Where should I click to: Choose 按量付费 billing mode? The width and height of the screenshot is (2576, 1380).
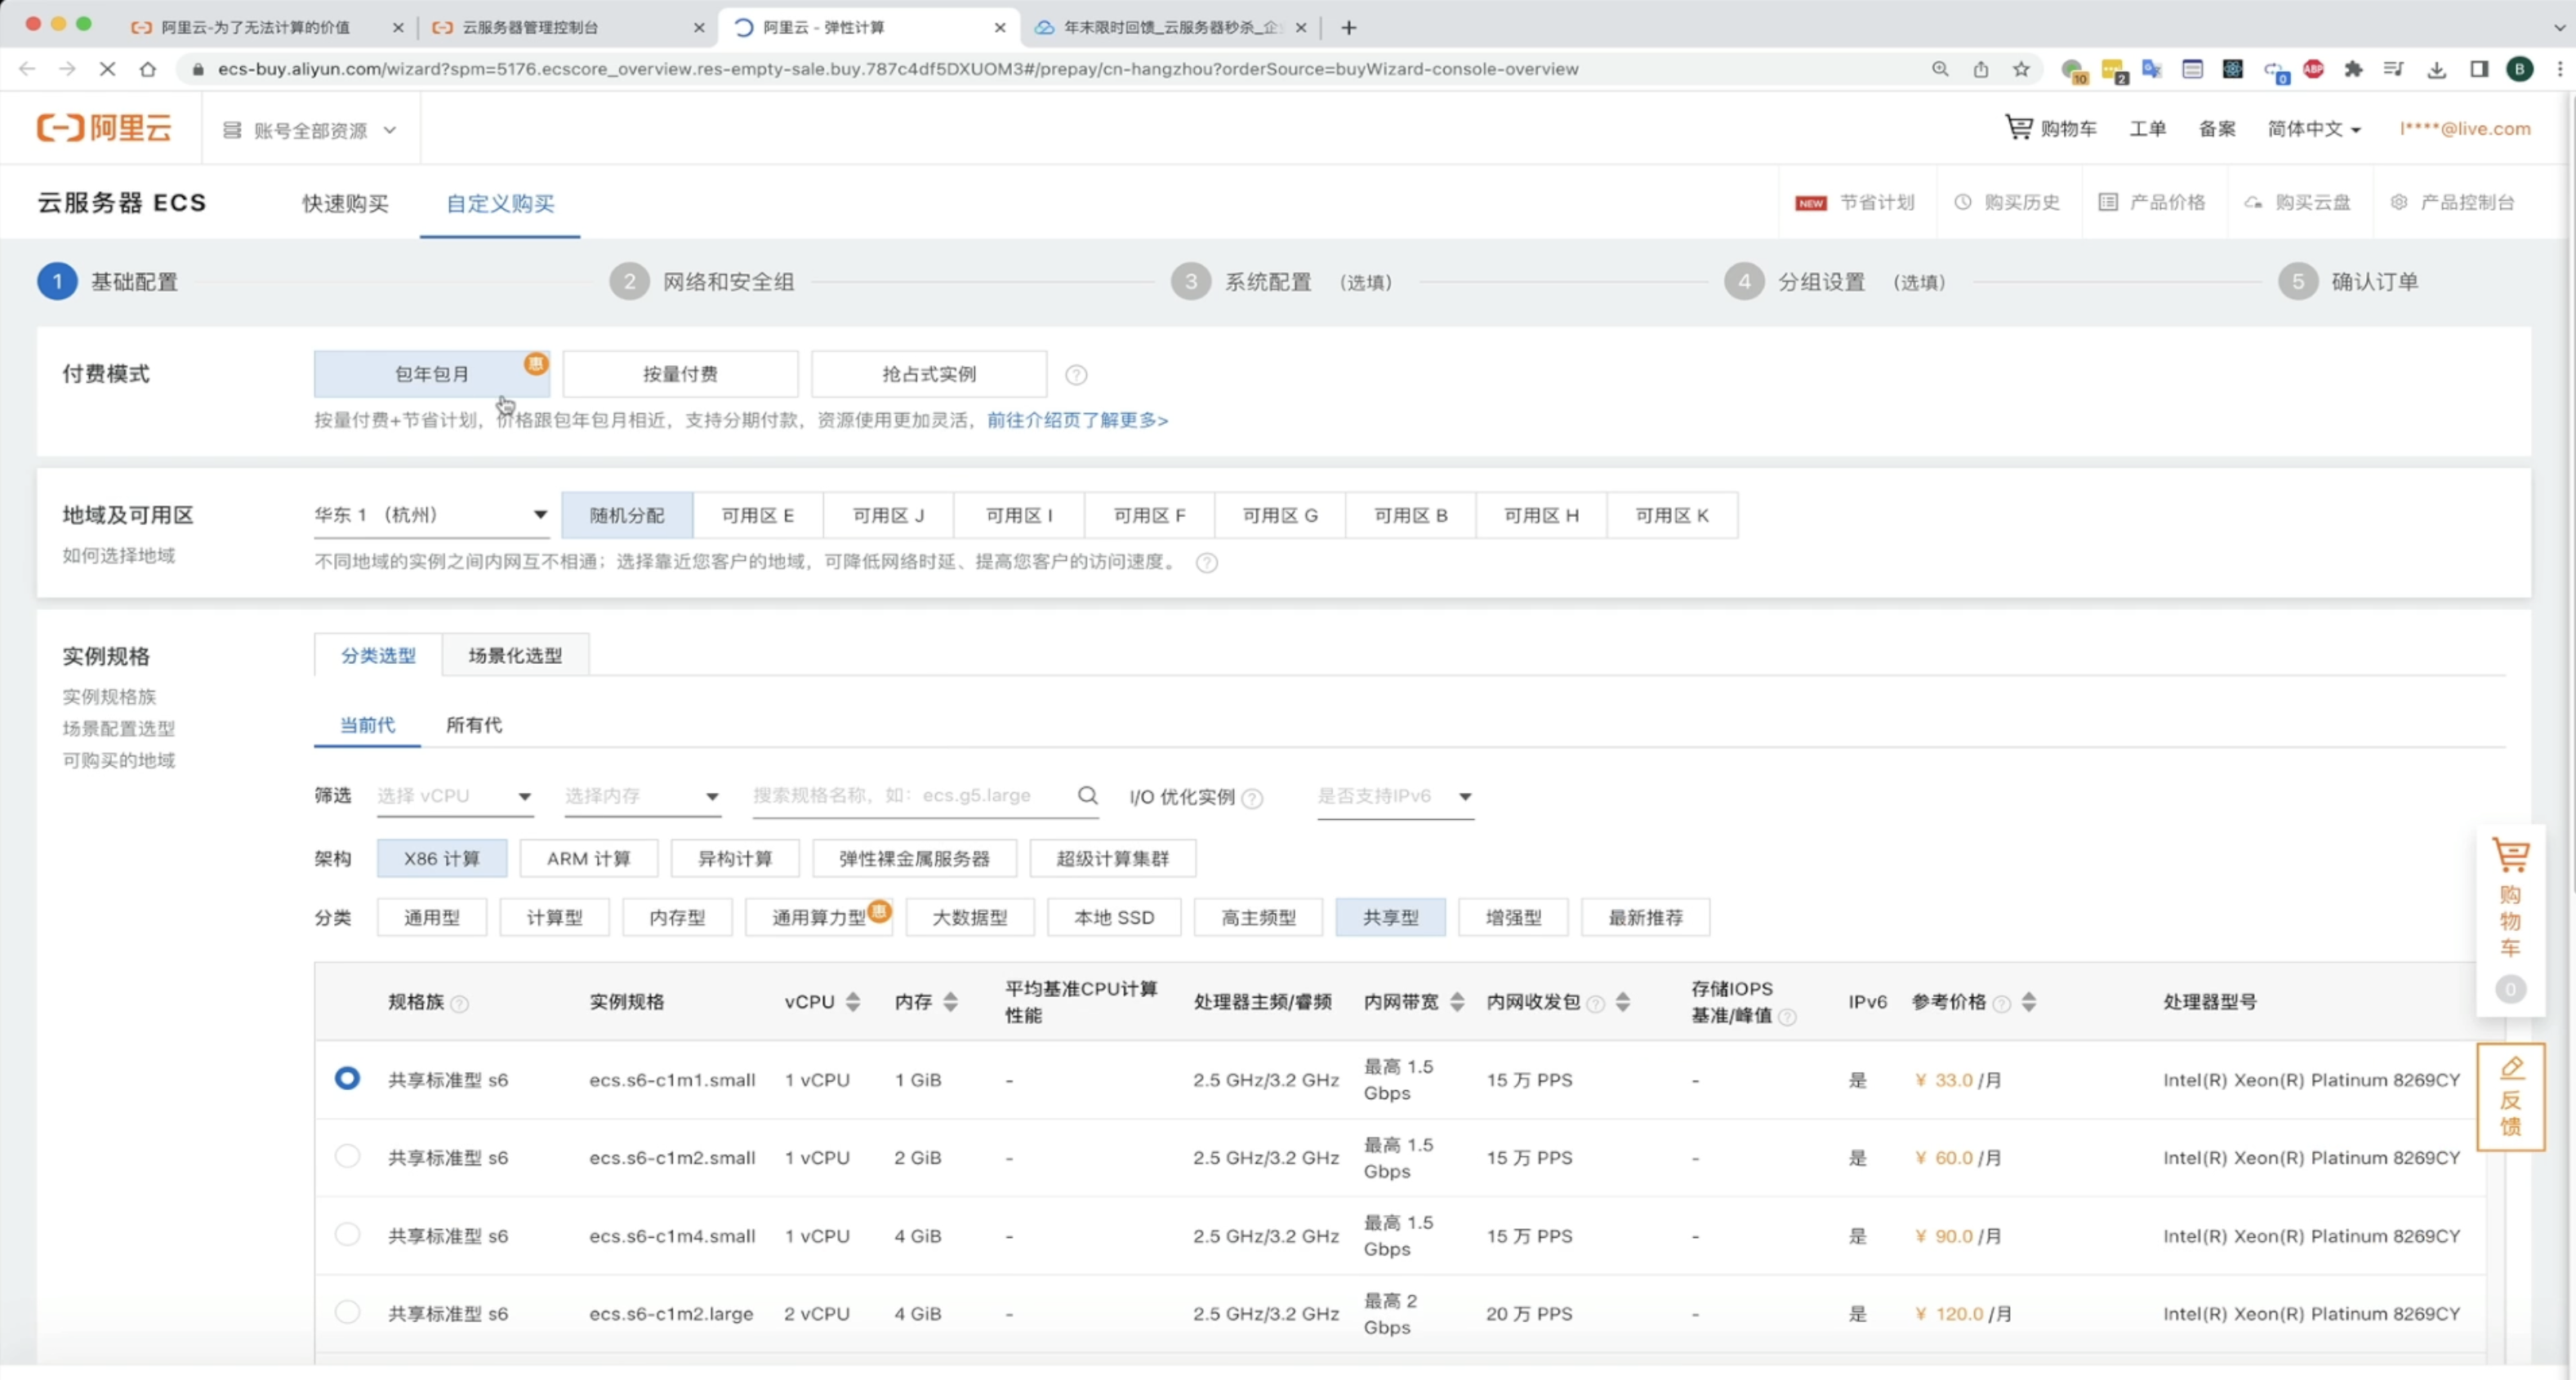click(x=680, y=374)
